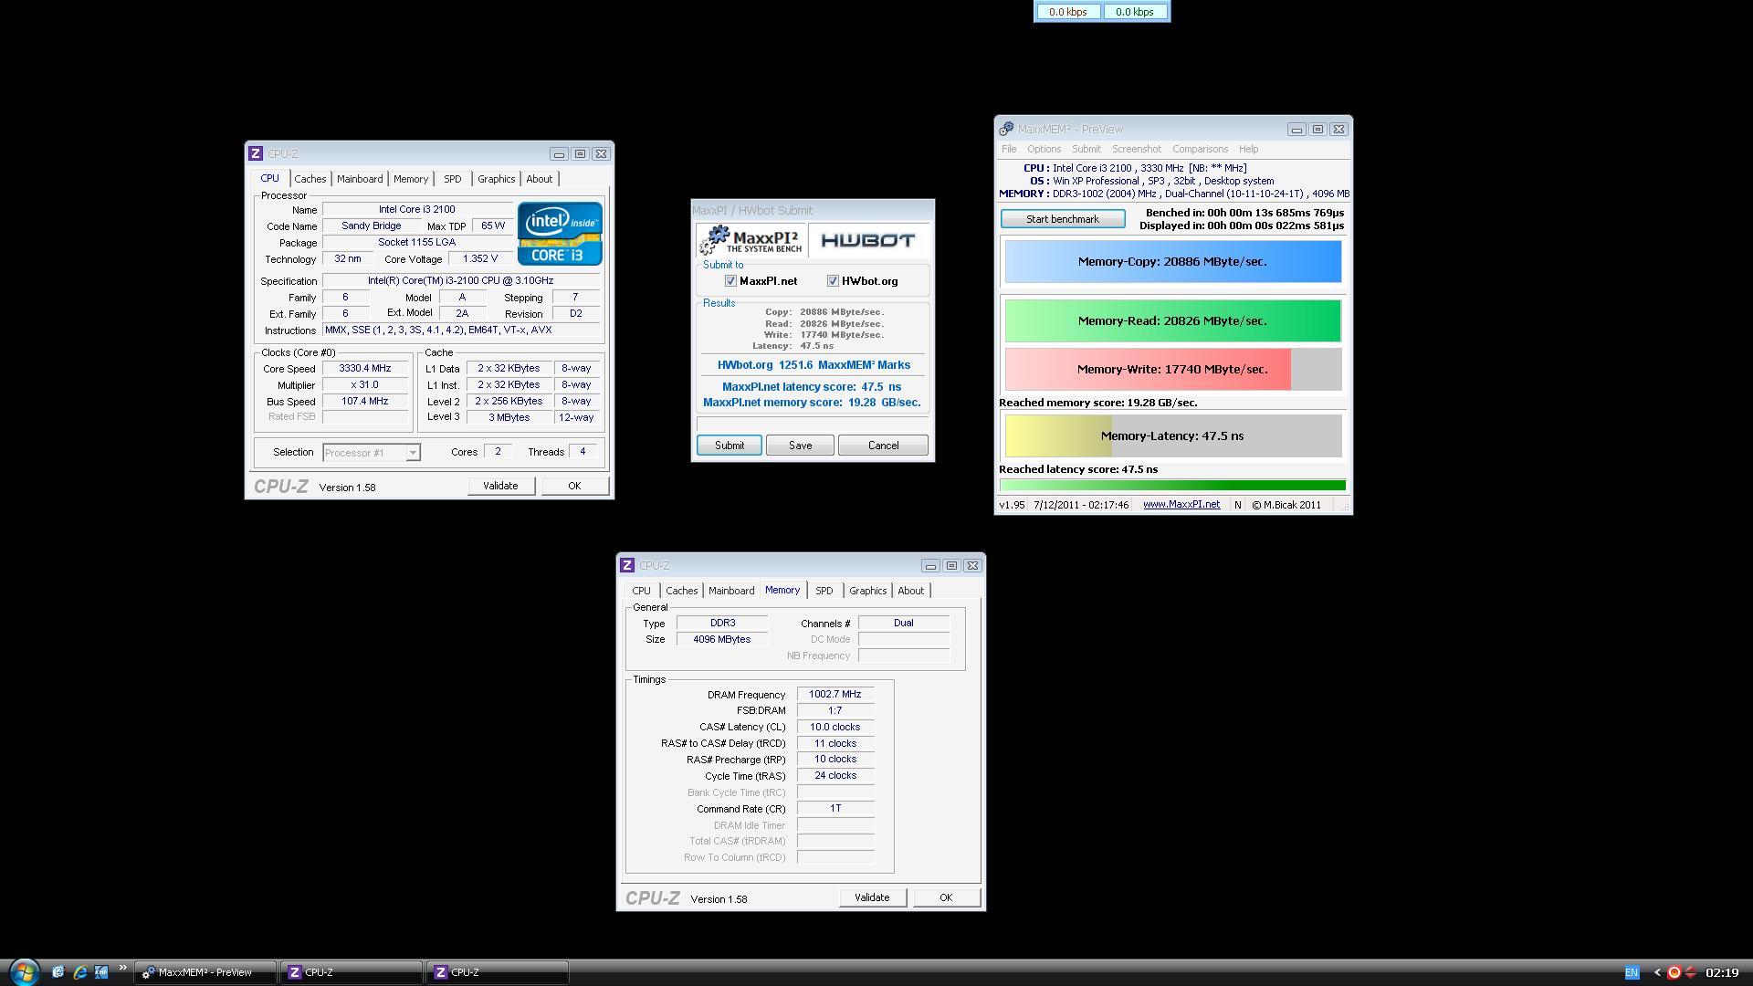Click the red diamond tray icon
This screenshot has width=1753, height=986.
pyautogui.click(x=1690, y=972)
